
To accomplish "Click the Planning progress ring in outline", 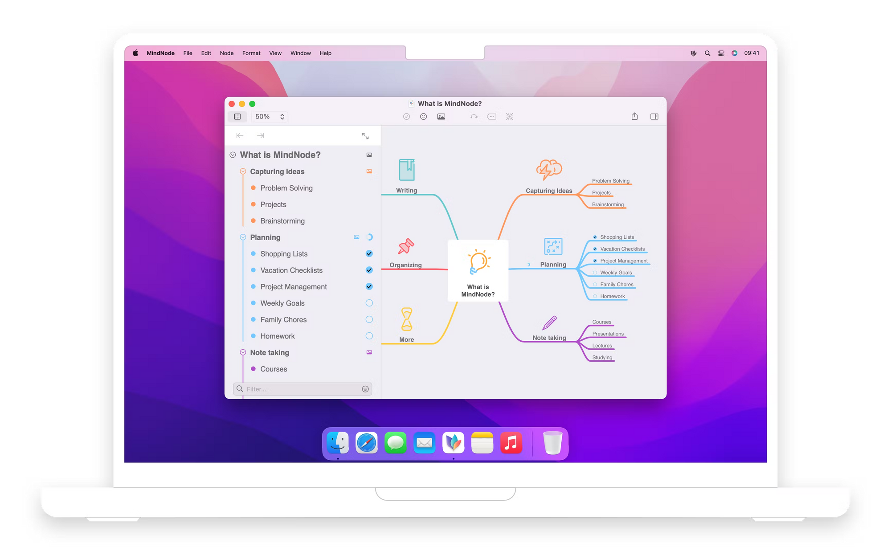I will click(369, 237).
